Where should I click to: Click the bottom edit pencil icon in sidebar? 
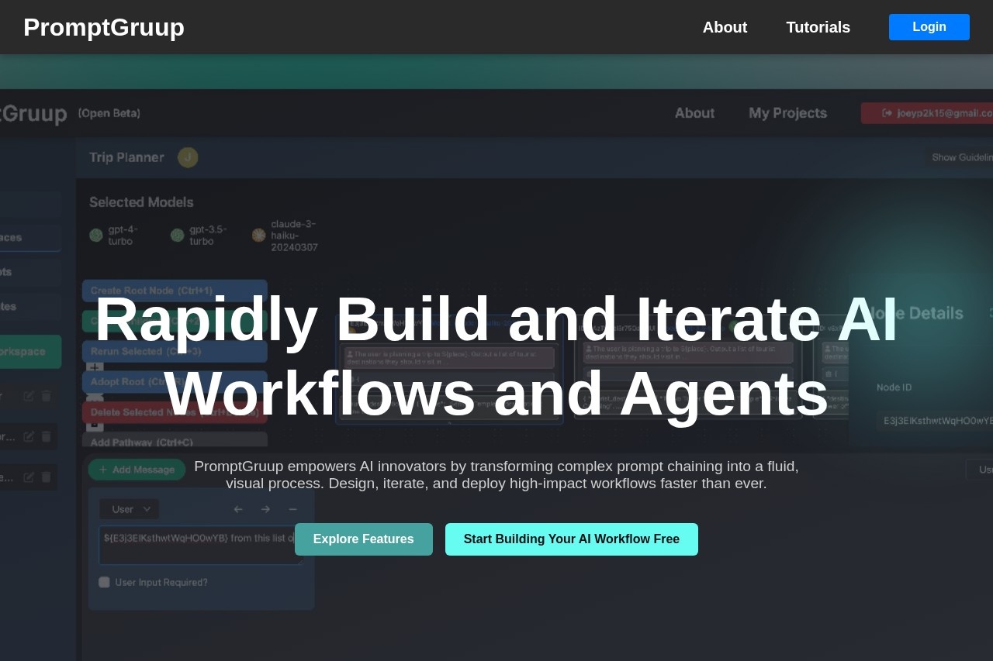(x=29, y=477)
